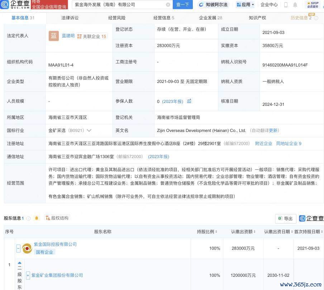Click the 所属地区 value 海南省三亚市天涯区

pos(68,118)
